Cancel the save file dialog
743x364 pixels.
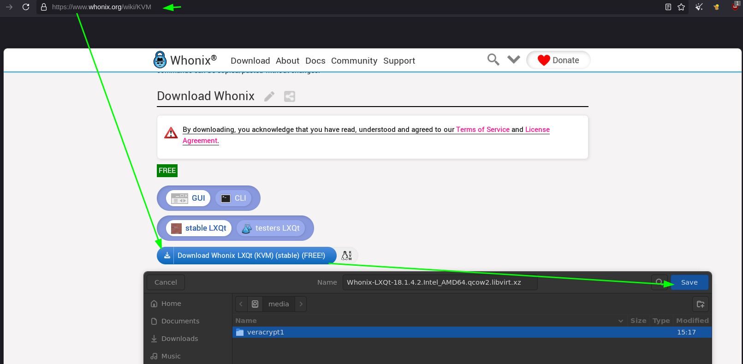(x=166, y=282)
